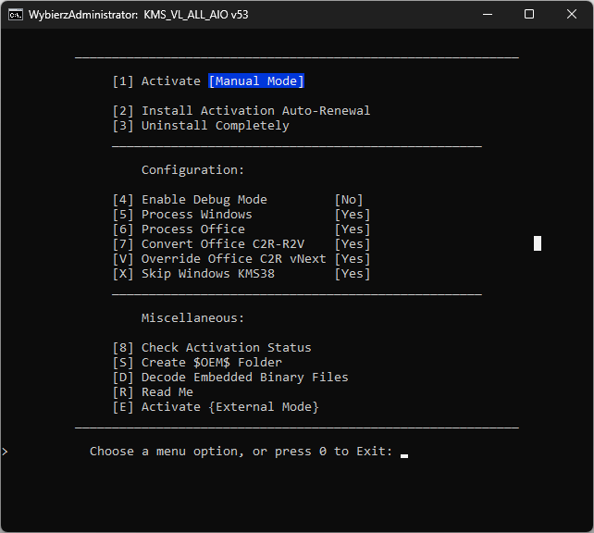Click 'Uninstall Completely' option text
Screen dimensions: 594x533
coord(216,126)
